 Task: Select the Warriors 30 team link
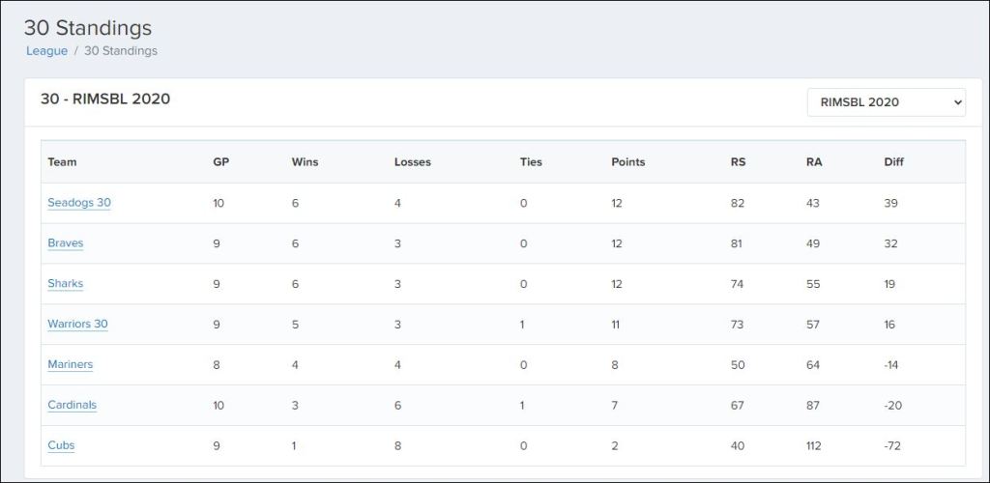pyautogui.click(x=77, y=325)
